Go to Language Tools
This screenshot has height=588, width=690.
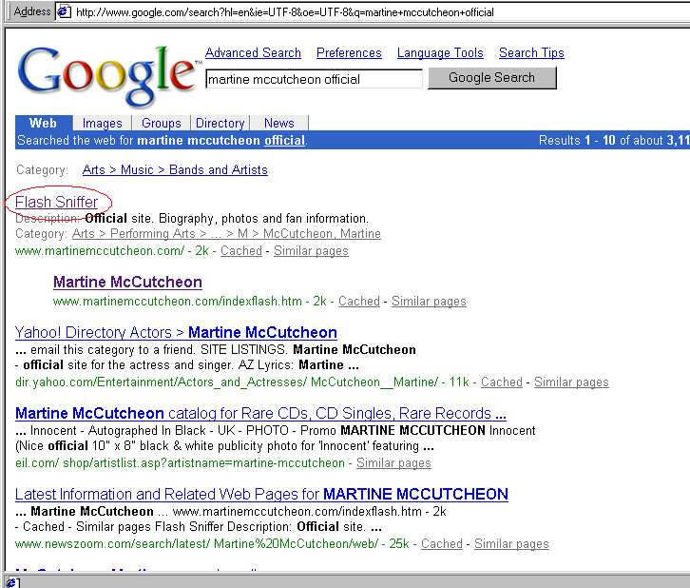tap(440, 53)
